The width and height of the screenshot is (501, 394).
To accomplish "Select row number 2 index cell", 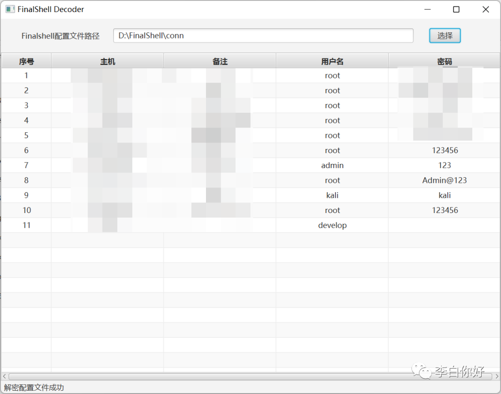I will click(26, 90).
